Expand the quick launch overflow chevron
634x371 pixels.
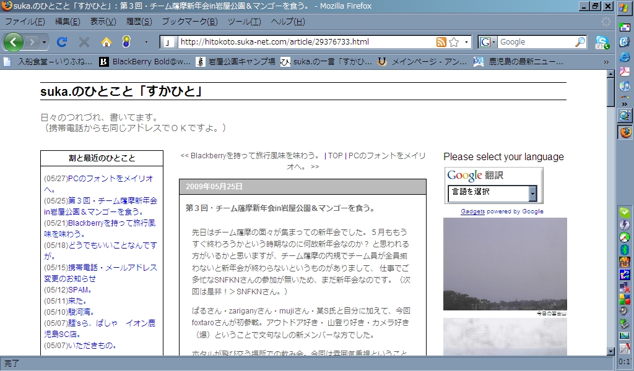point(625,104)
